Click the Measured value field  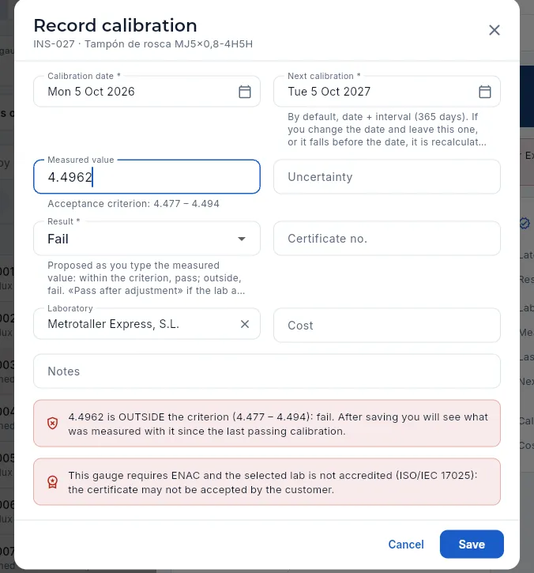146,177
